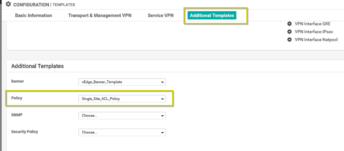Click the Banner field label
Viewport: 344px width, 151px height.
pyautogui.click(x=17, y=81)
